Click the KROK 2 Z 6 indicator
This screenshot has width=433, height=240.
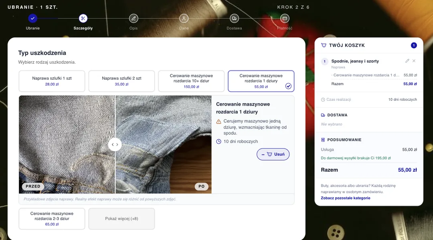293,8
